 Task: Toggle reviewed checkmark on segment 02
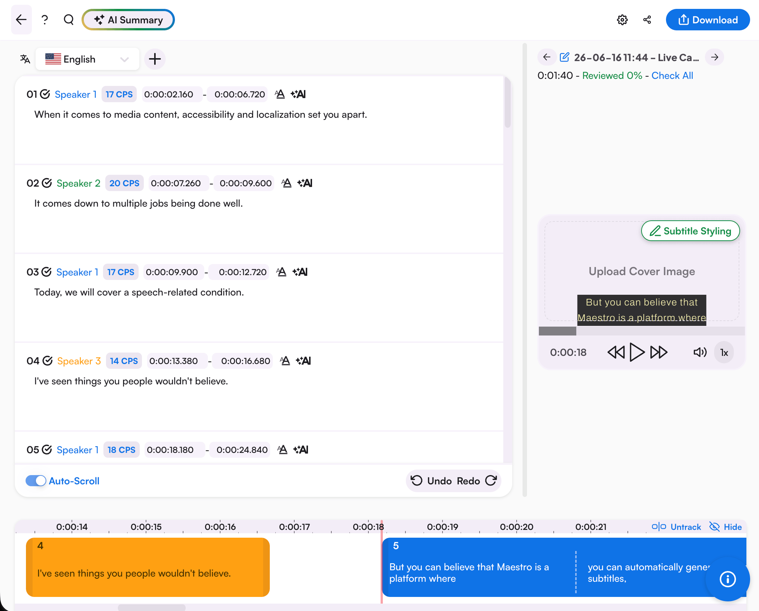coord(47,183)
